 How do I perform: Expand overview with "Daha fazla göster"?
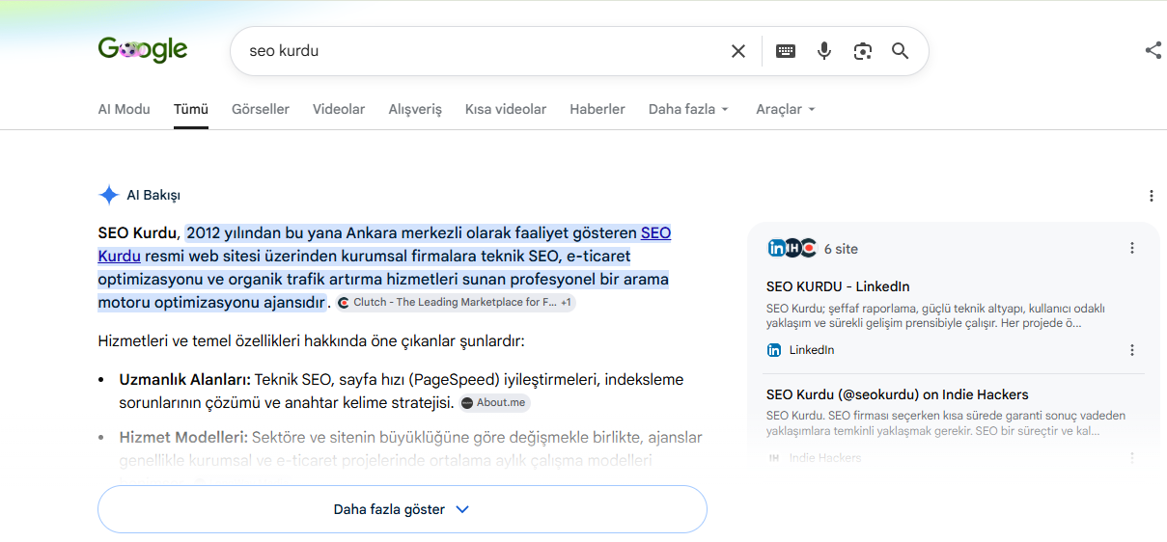pos(403,509)
